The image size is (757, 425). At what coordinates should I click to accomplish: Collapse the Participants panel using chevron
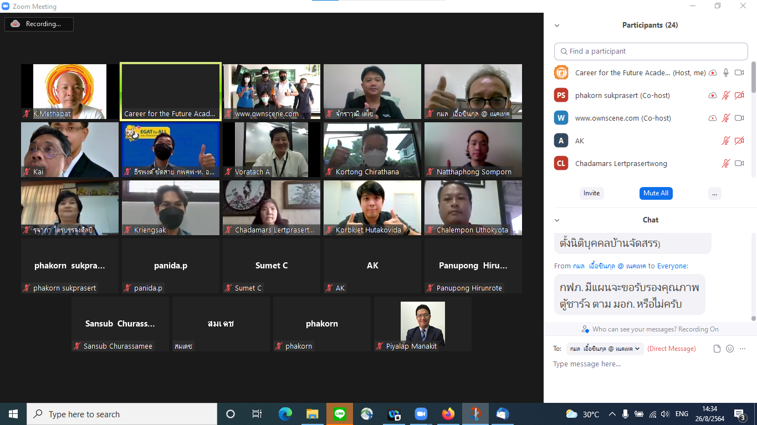click(x=557, y=25)
